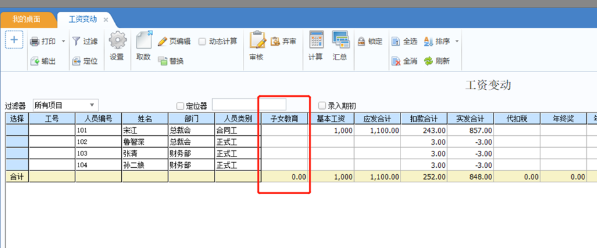
Task: Click the 姓名 column header
Action: coord(145,119)
